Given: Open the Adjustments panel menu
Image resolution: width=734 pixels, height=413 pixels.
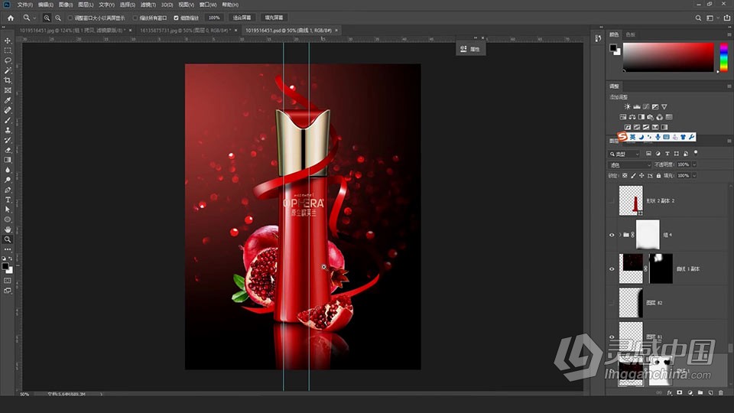Looking at the screenshot, I should click(729, 86).
